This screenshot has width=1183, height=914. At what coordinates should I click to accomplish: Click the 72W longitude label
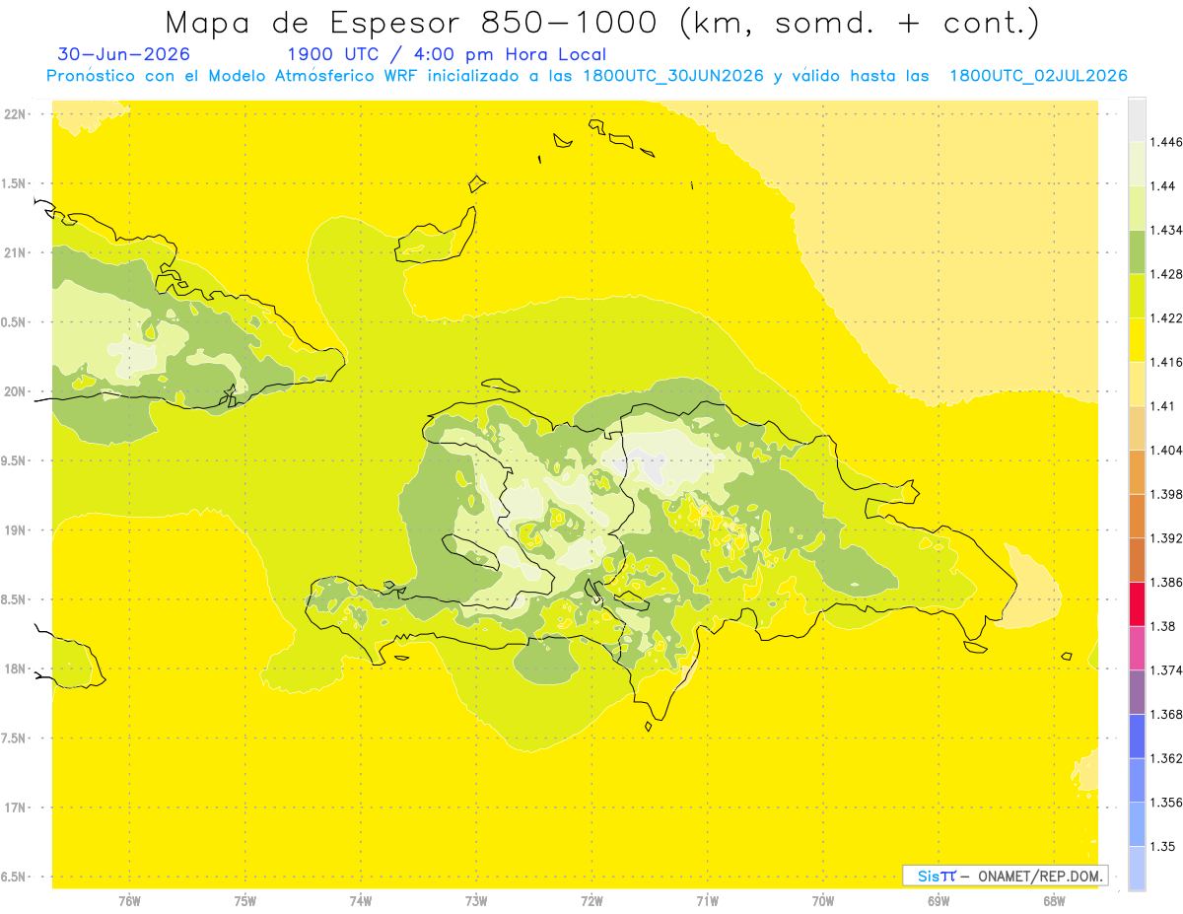[x=591, y=900]
